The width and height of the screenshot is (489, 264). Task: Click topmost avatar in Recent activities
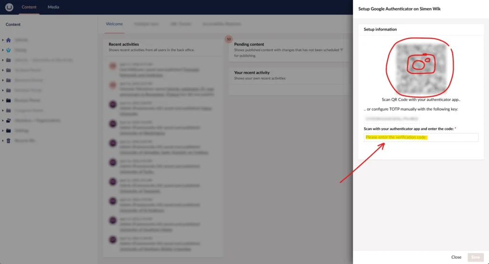coord(113,66)
